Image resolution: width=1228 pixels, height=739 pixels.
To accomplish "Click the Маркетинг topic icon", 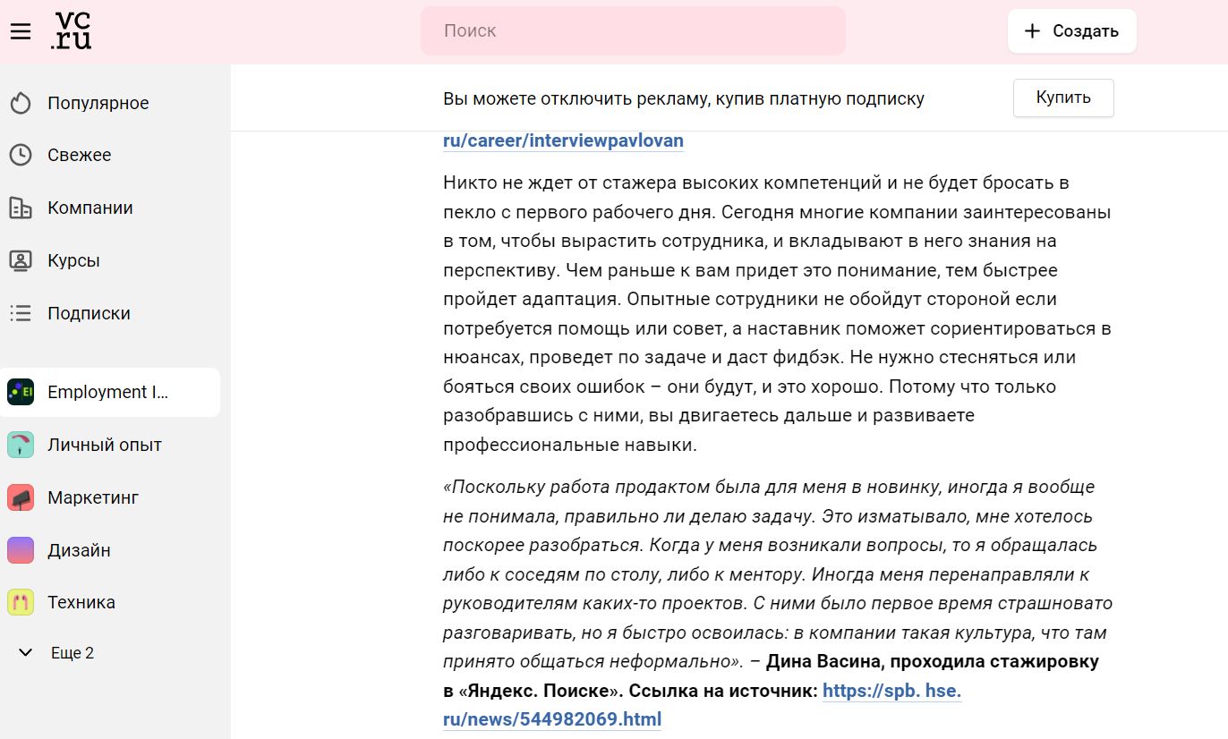I will pos(21,497).
